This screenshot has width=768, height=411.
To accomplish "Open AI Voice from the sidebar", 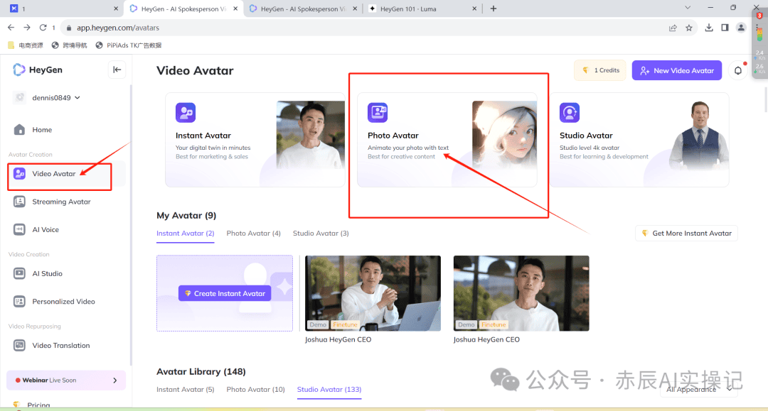I will [46, 229].
